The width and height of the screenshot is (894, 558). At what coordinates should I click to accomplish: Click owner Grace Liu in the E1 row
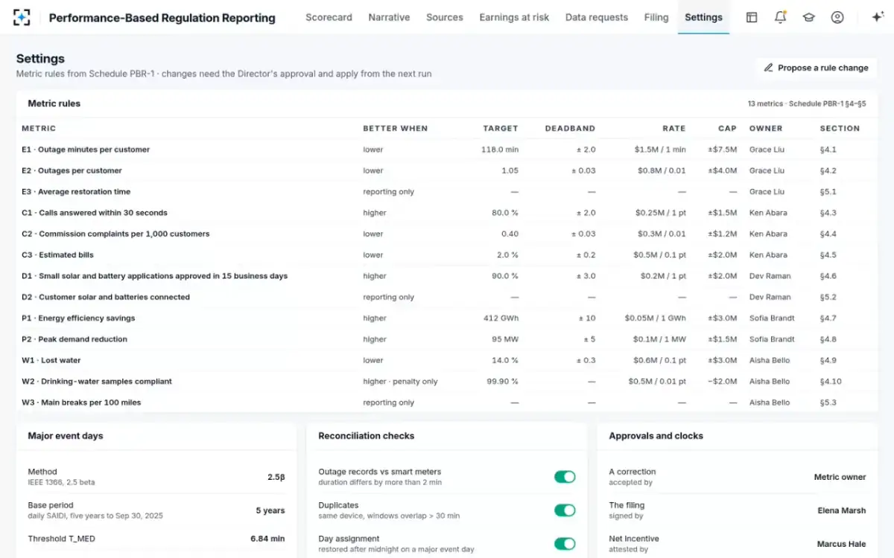767,150
